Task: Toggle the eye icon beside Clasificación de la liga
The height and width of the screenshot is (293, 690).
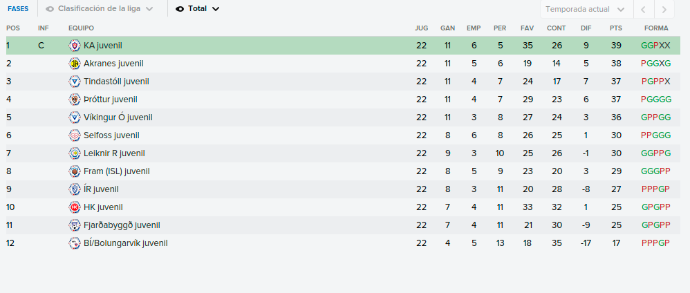Action: [50, 9]
